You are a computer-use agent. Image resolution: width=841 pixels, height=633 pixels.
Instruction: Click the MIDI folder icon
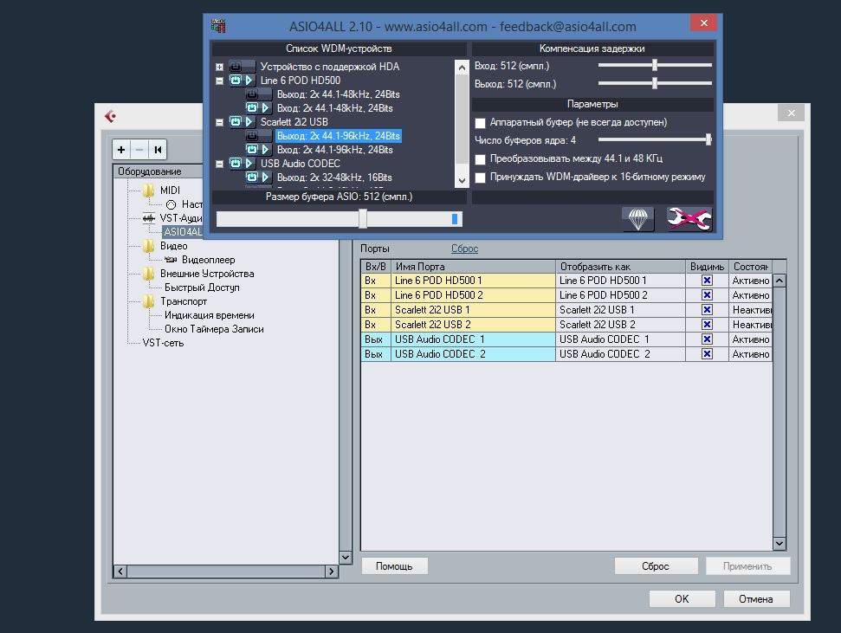(148, 191)
